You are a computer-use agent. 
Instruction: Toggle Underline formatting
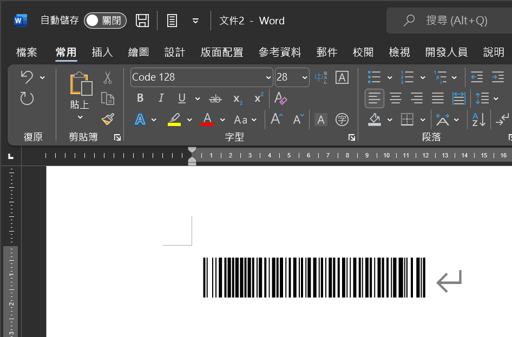(x=182, y=98)
